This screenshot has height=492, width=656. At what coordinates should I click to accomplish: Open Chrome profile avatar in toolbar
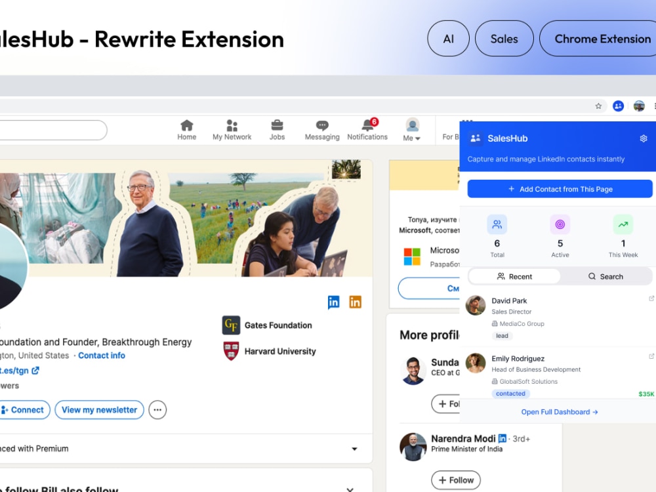coord(639,106)
